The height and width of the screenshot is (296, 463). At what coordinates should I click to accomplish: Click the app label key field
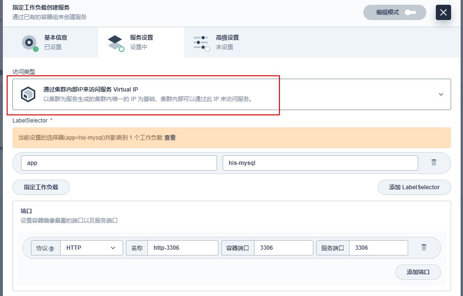(x=119, y=163)
